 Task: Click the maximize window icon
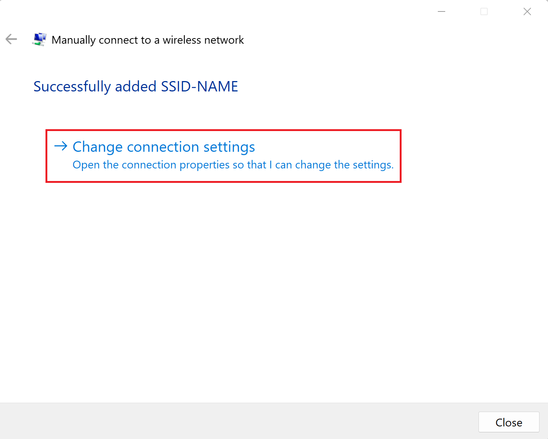pos(484,11)
